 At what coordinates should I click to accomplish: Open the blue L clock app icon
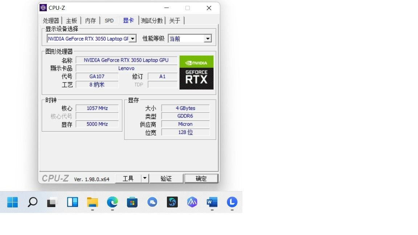pyautogui.click(x=232, y=202)
